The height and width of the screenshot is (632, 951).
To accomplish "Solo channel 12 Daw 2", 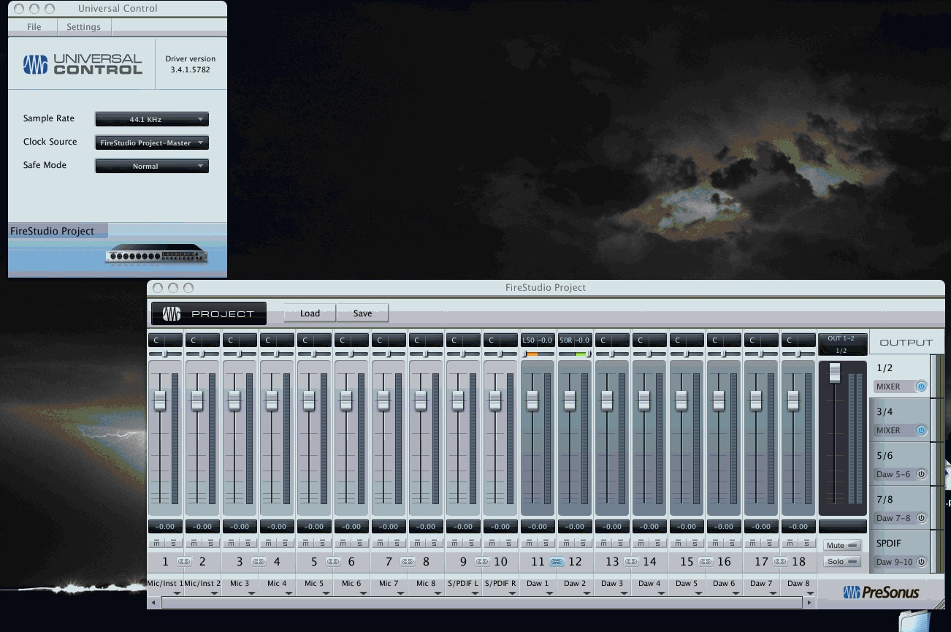I will (583, 543).
